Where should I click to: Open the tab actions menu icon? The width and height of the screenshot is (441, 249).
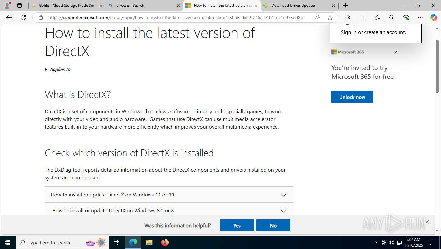tap(19, 6)
